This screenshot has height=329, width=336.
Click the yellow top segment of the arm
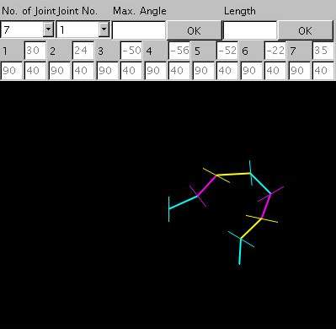(x=233, y=175)
